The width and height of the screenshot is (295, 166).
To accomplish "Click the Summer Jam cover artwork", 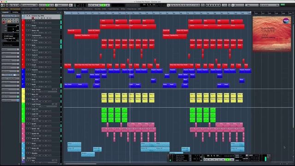I will 271,34.
